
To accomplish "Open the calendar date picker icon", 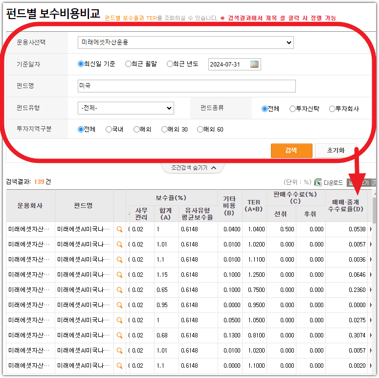I will [x=254, y=64].
